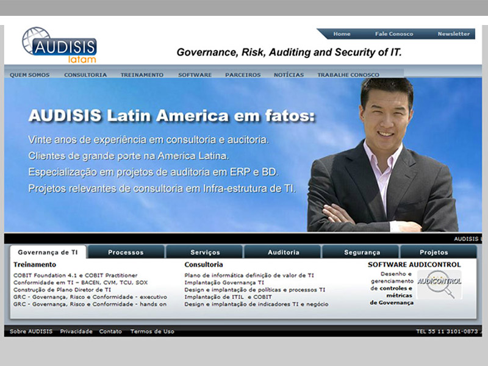Image resolution: width=488 pixels, height=366 pixels.
Task: Open the QUEM SOMOS menu
Action: click(29, 75)
